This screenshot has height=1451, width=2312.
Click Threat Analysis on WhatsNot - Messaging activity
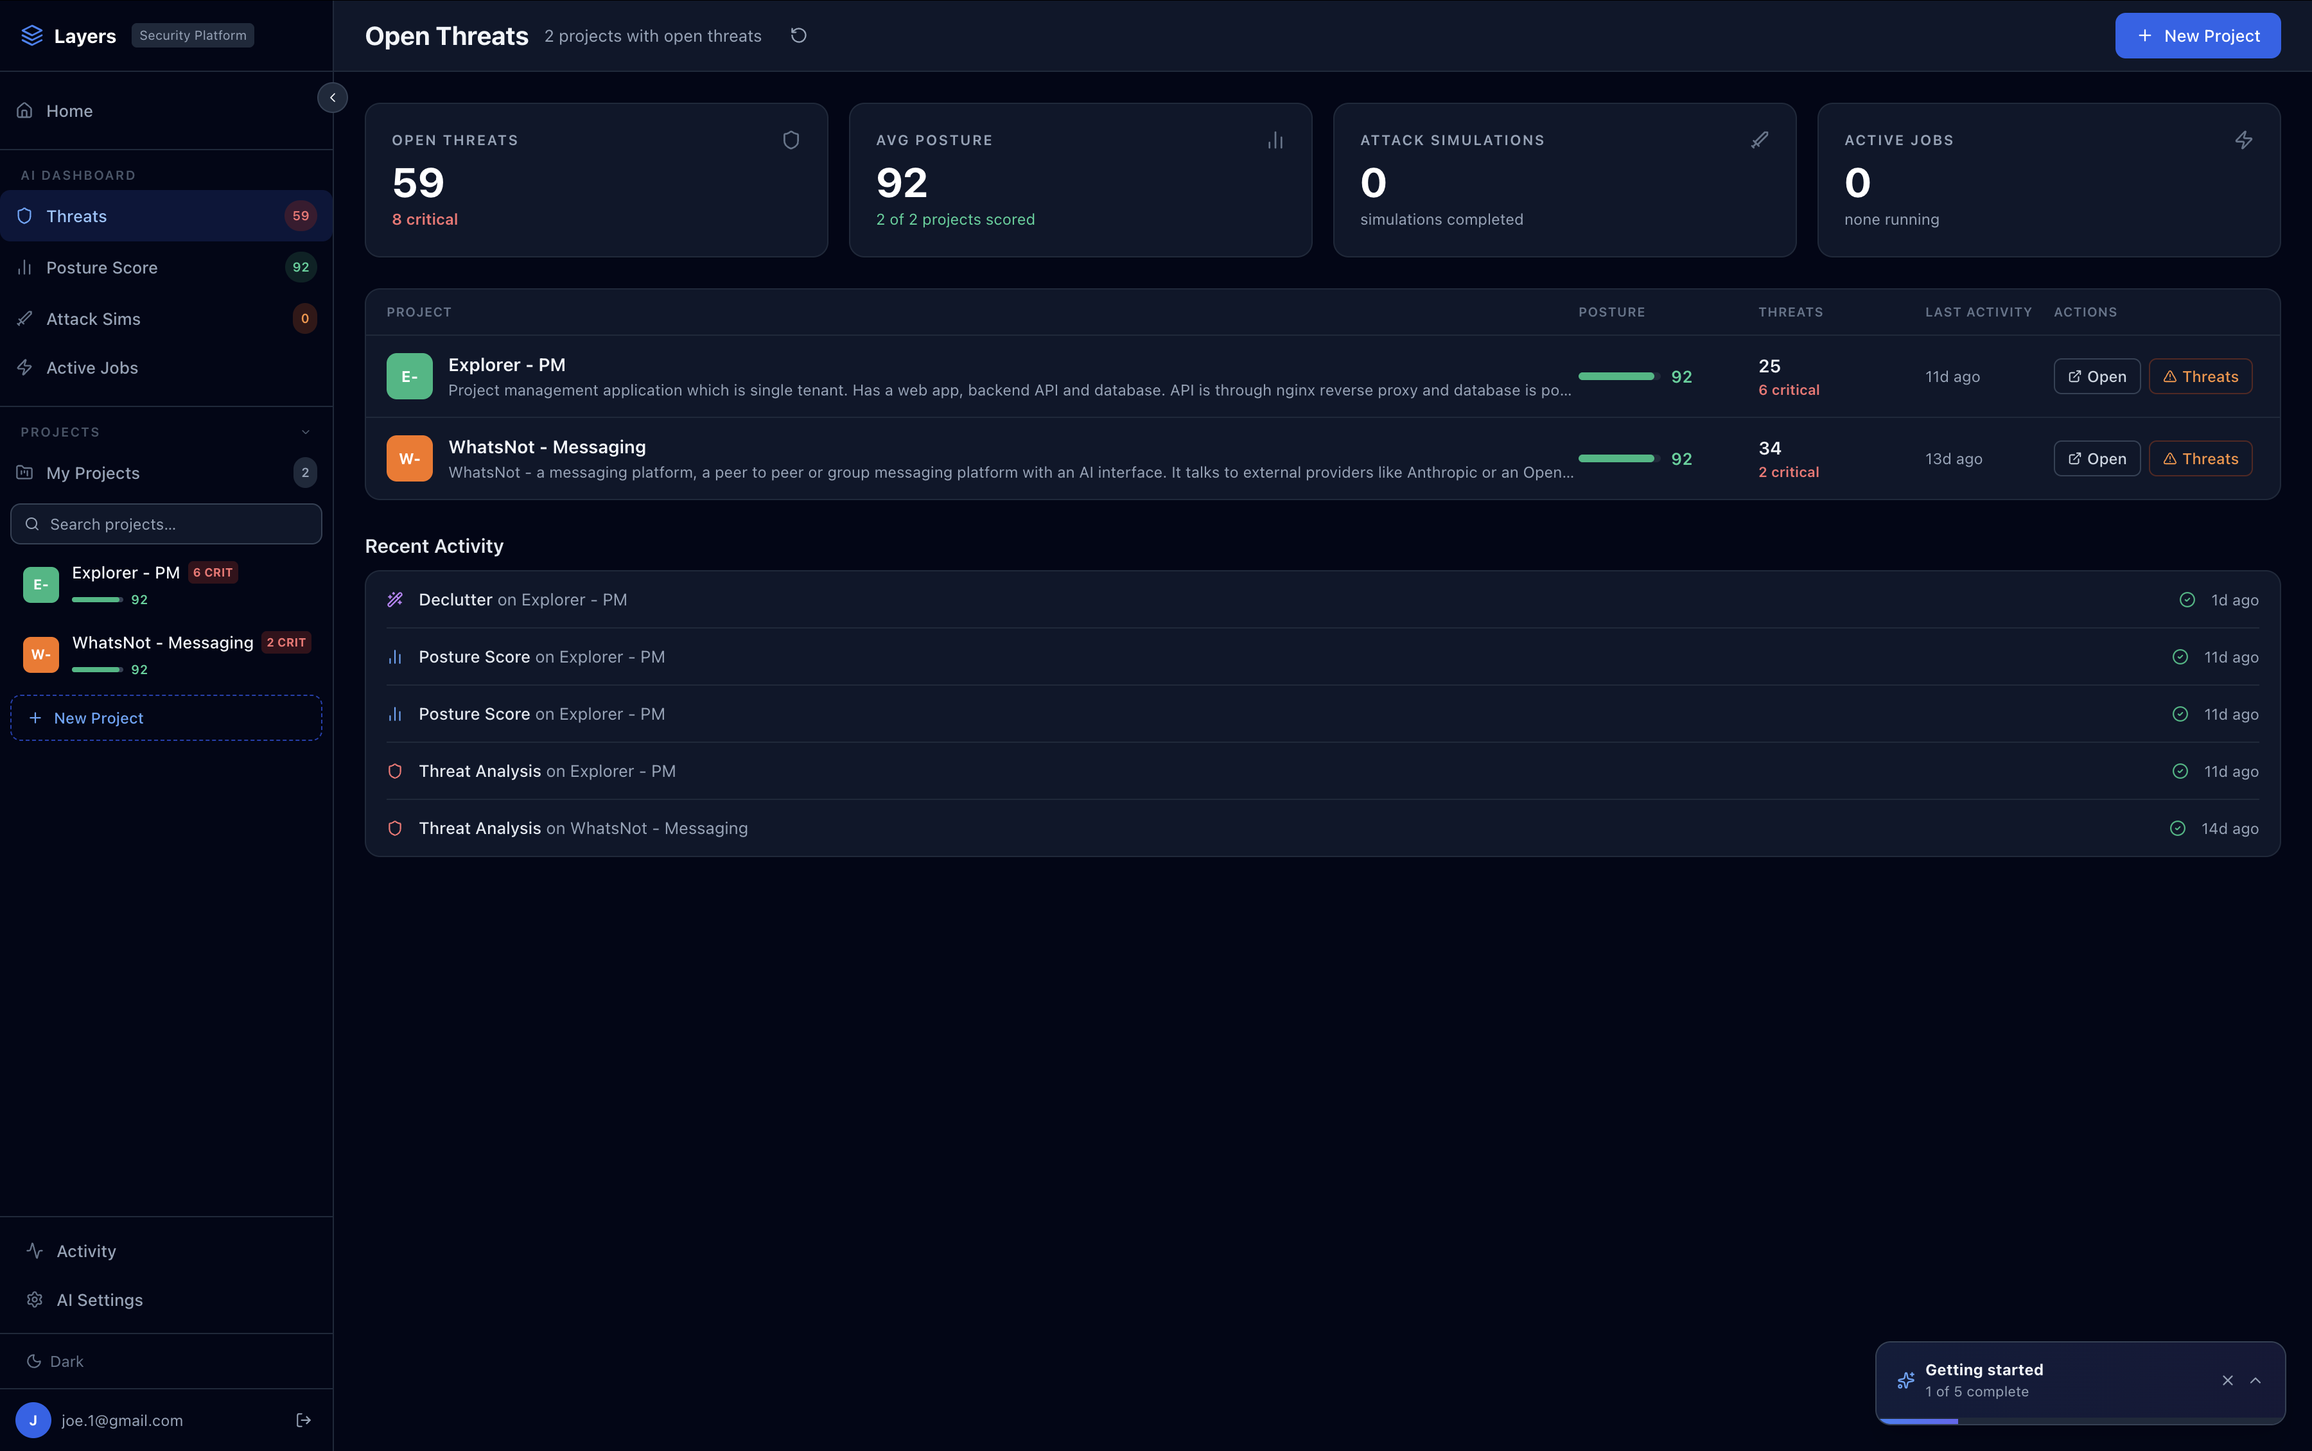pos(1322,828)
